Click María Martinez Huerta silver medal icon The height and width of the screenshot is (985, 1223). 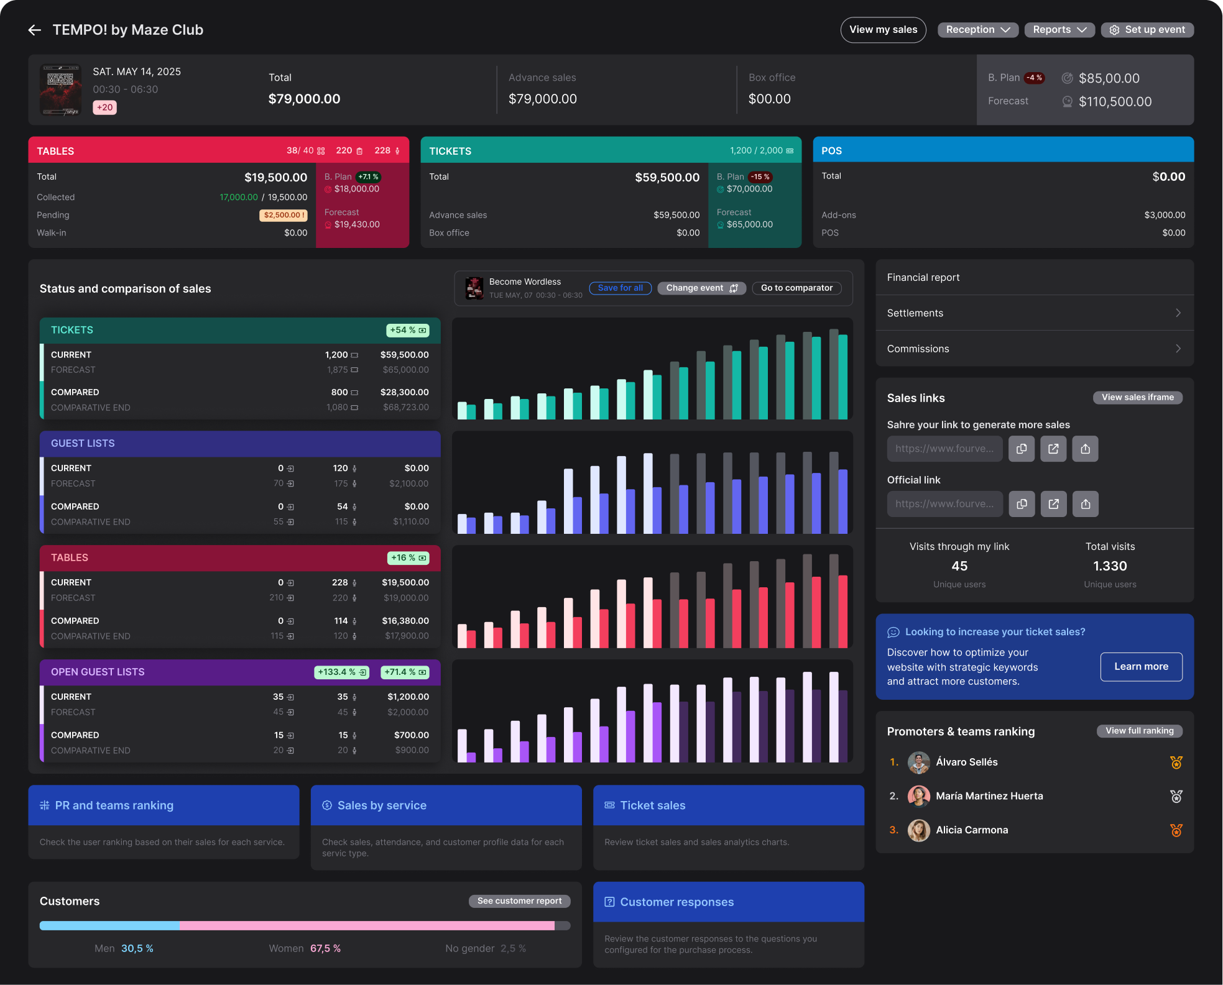(x=1176, y=796)
